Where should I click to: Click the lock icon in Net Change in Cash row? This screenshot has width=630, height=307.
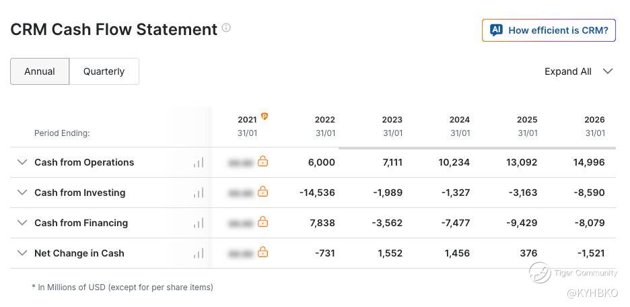point(262,252)
